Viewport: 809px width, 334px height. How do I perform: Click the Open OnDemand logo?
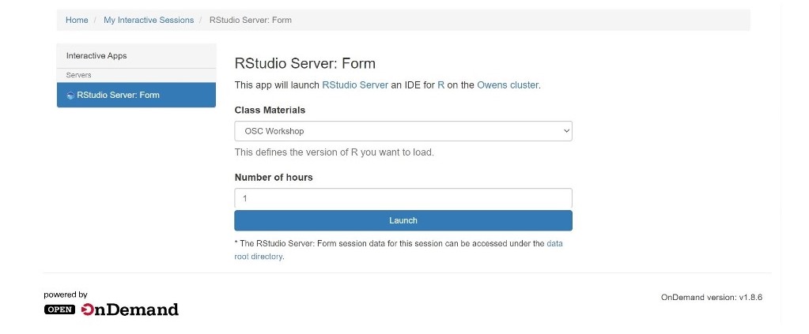pos(112,310)
